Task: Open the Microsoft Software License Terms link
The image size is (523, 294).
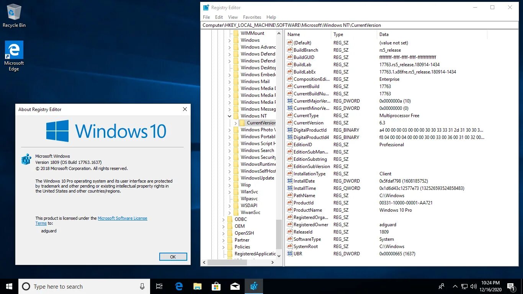Action: 91,221
